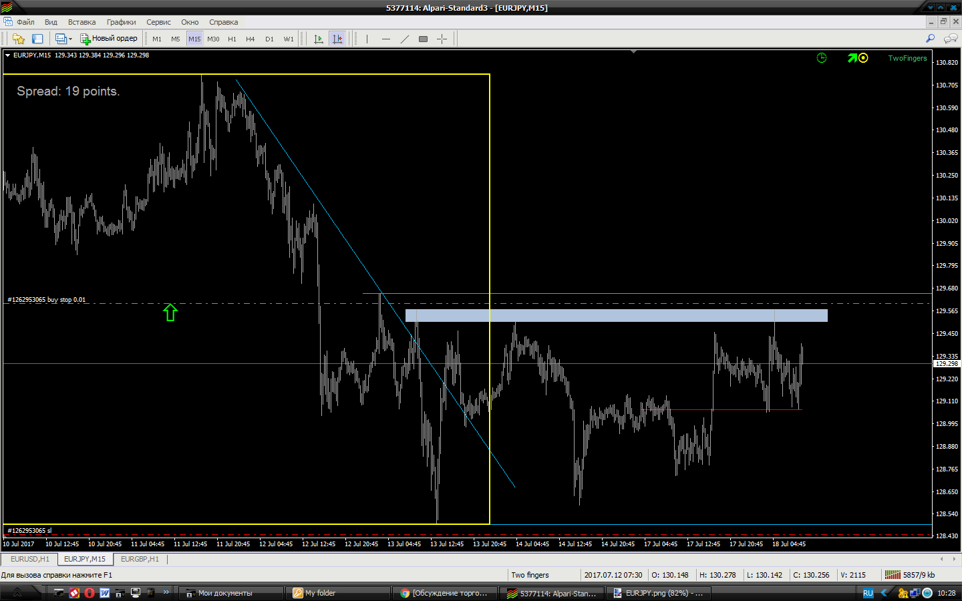This screenshot has height=601, width=962.
Task: Select the crosshair tool
Action: tap(442, 39)
